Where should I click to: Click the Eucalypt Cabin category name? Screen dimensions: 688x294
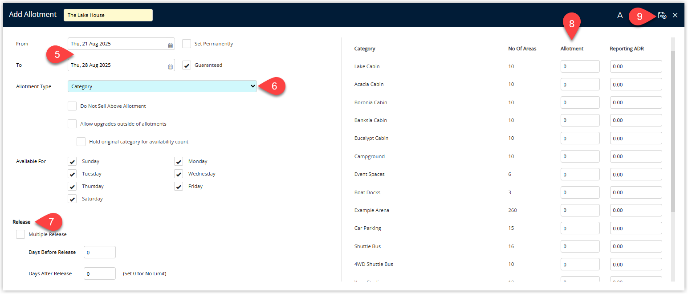(371, 138)
